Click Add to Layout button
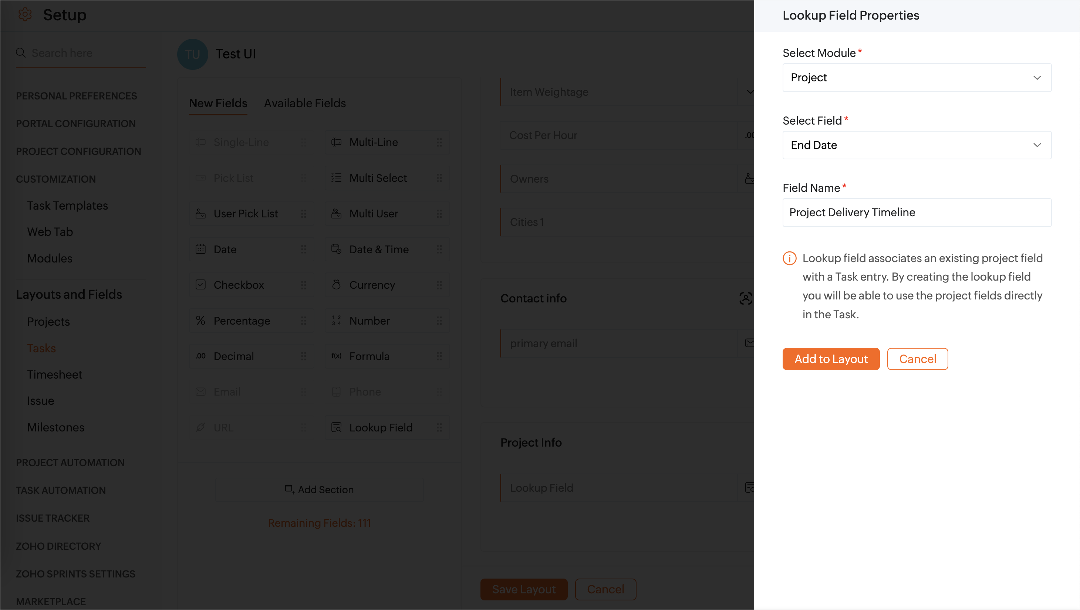The width and height of the screenshot is (1080, 610). click(831, 359)
